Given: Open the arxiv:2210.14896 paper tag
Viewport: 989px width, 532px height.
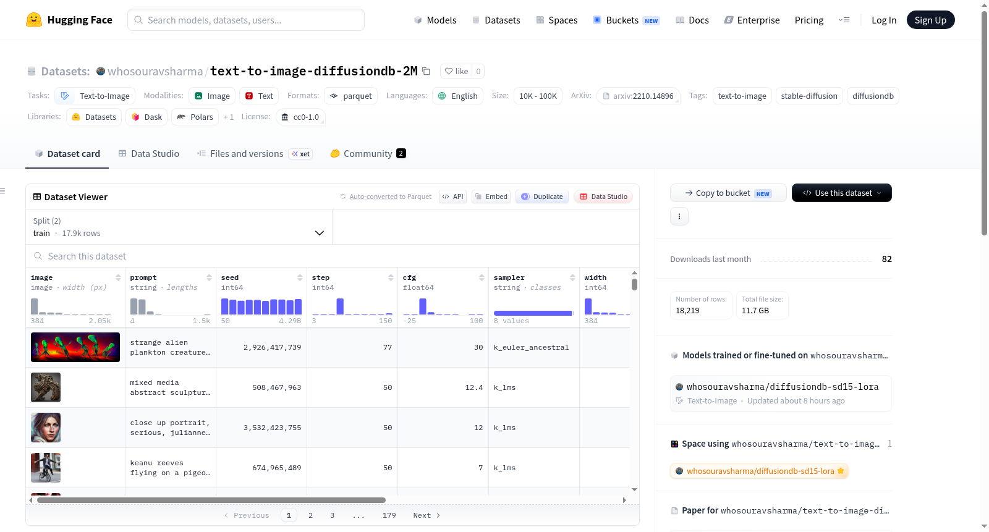Looking at the screenshot, I should pos(639,96).
